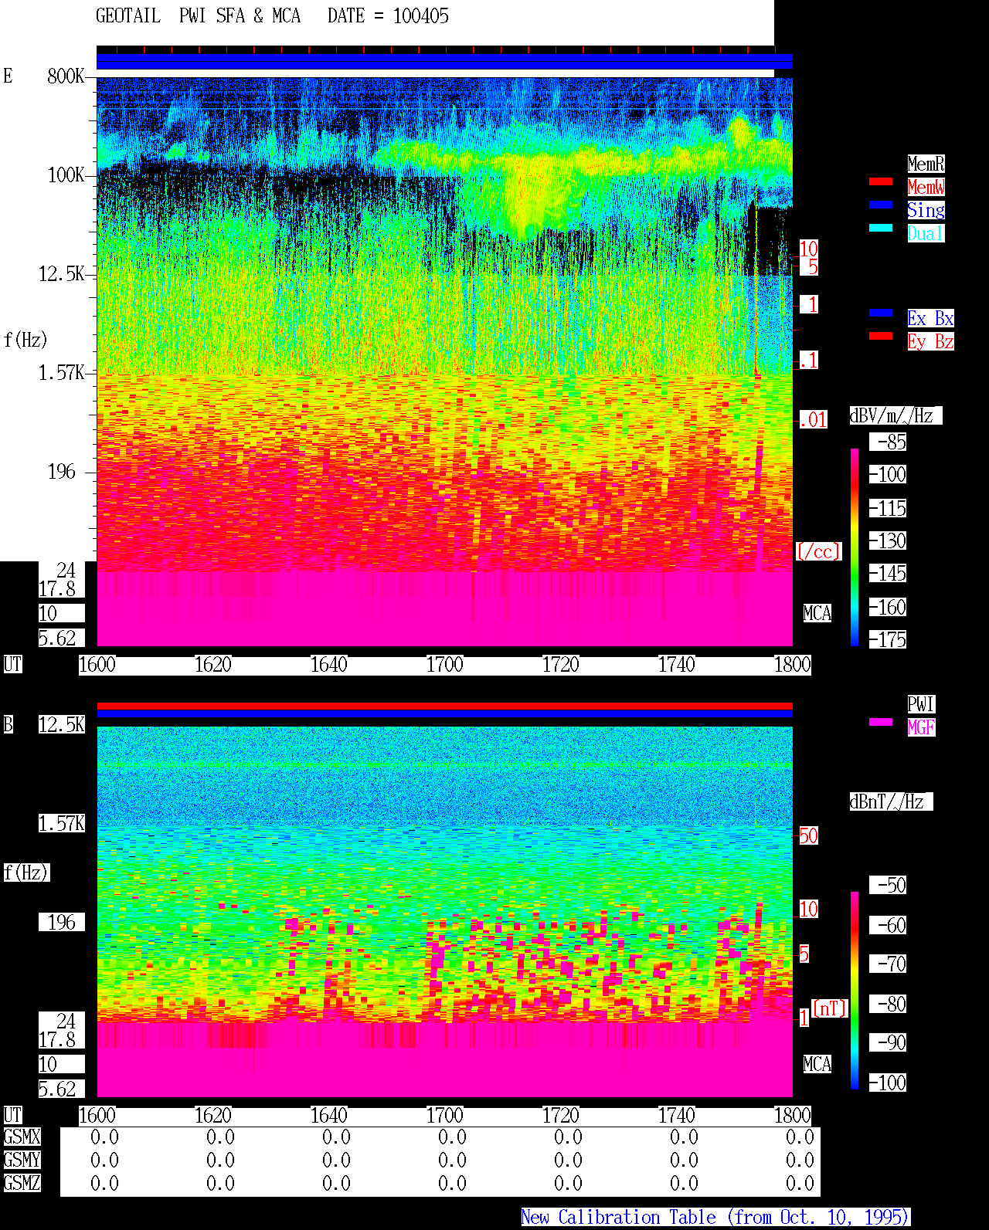Select the MemR legend label

[x=926, y=164]
